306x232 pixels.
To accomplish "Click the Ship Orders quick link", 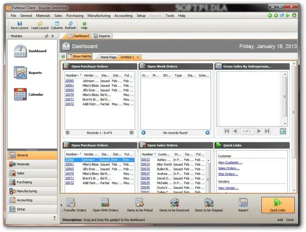I will pyautogui.click(x=228, y=174).
